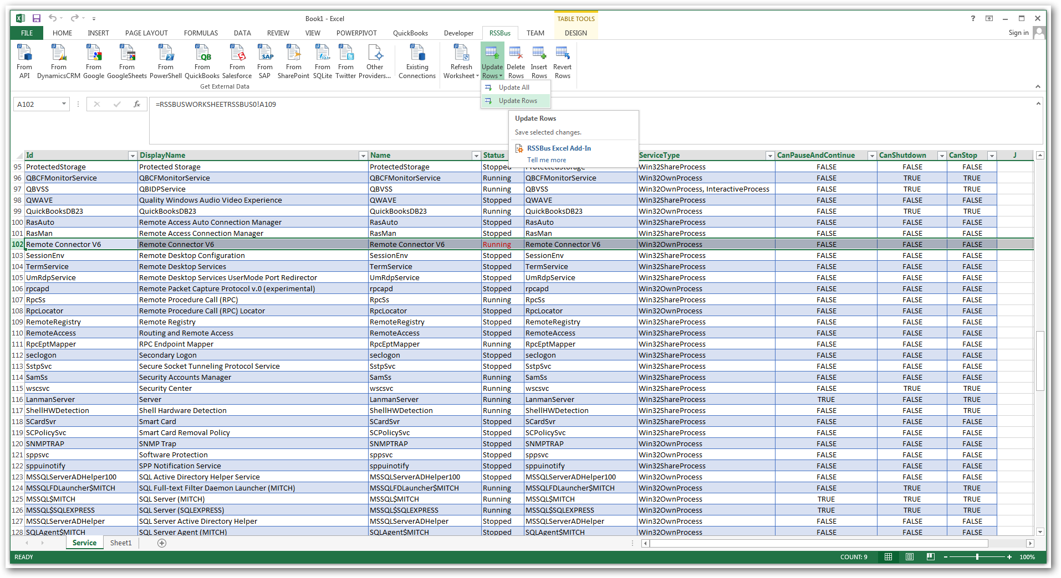Switch to Page Layout view in status bar
Screen dimensions: 1061x578
click(910, 557)
